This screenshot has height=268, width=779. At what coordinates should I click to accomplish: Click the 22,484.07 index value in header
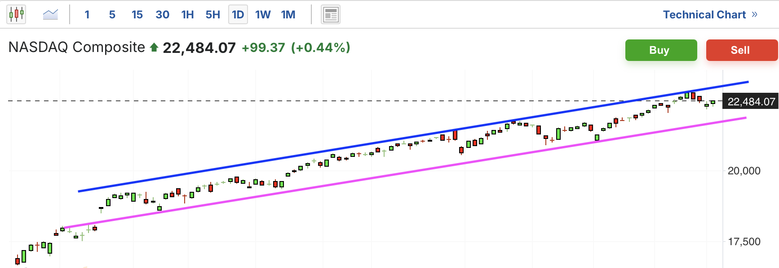199,48
